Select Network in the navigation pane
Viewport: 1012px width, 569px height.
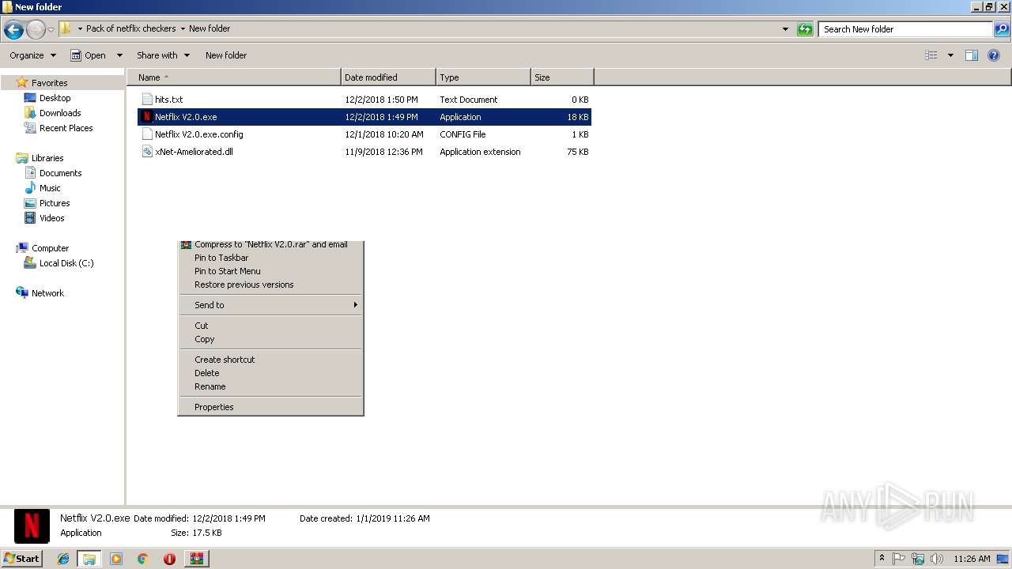coord(47,293)
